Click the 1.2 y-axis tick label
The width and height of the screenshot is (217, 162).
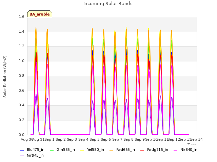coord(21,46)
